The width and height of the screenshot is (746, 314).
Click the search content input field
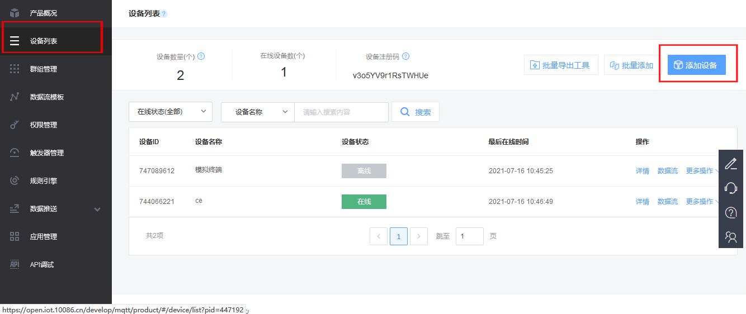(x=341, y=112)
